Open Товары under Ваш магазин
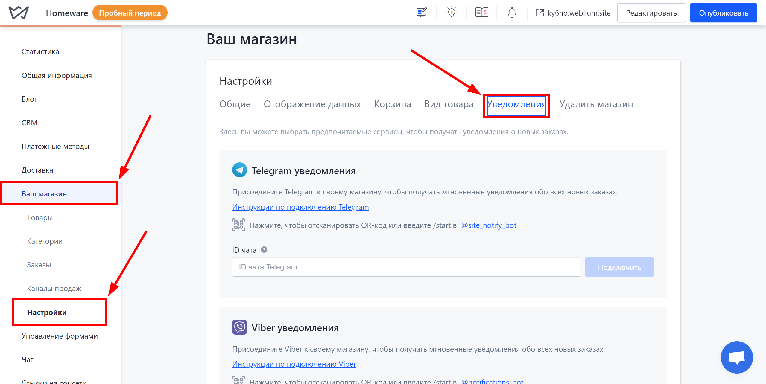Viewport: 766px width, 384px height. coord(40,217)
